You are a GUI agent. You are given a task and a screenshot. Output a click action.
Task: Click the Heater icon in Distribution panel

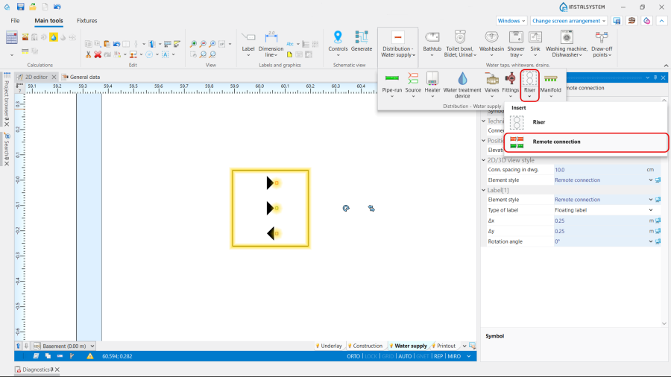pyautogui.click(x=432, y=80)
